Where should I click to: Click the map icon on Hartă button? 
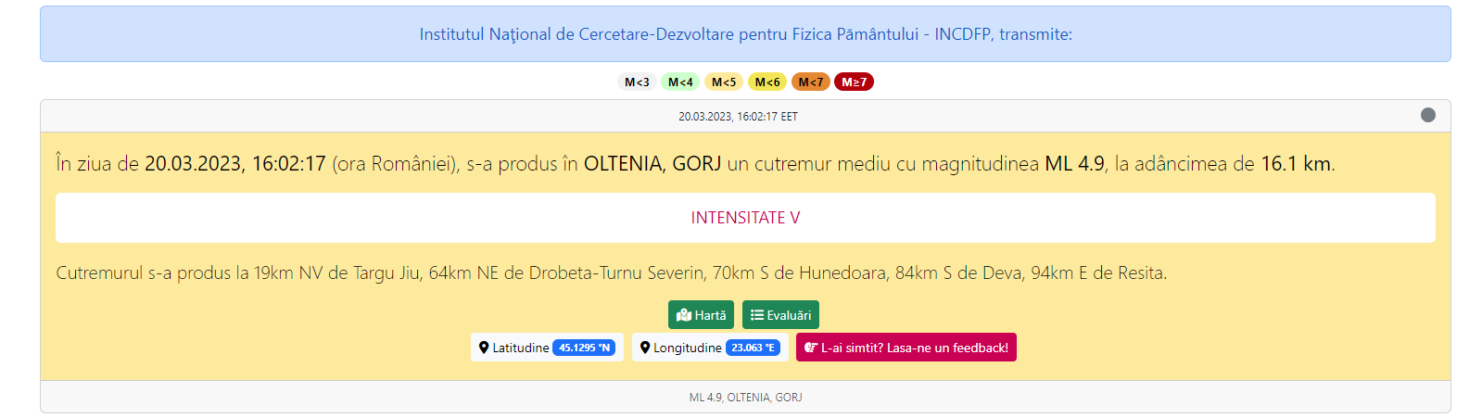[x=684, y=315]
